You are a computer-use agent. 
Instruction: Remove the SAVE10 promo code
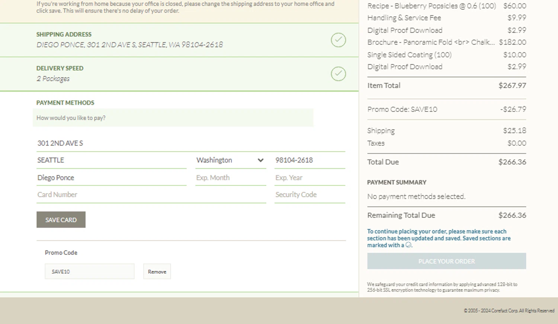[157, 272]
